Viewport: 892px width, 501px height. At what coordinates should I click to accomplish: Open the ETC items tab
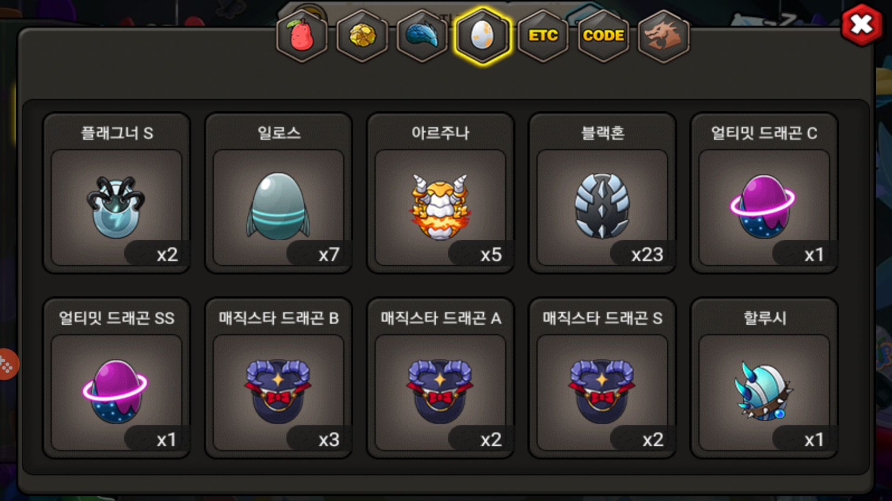coord(543,36)
